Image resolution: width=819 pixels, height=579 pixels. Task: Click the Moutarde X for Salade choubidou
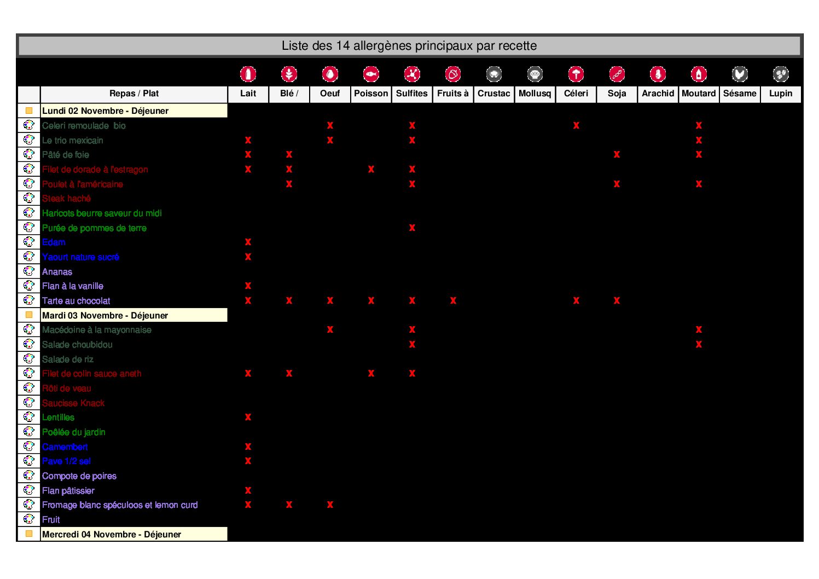click(699, 344)
